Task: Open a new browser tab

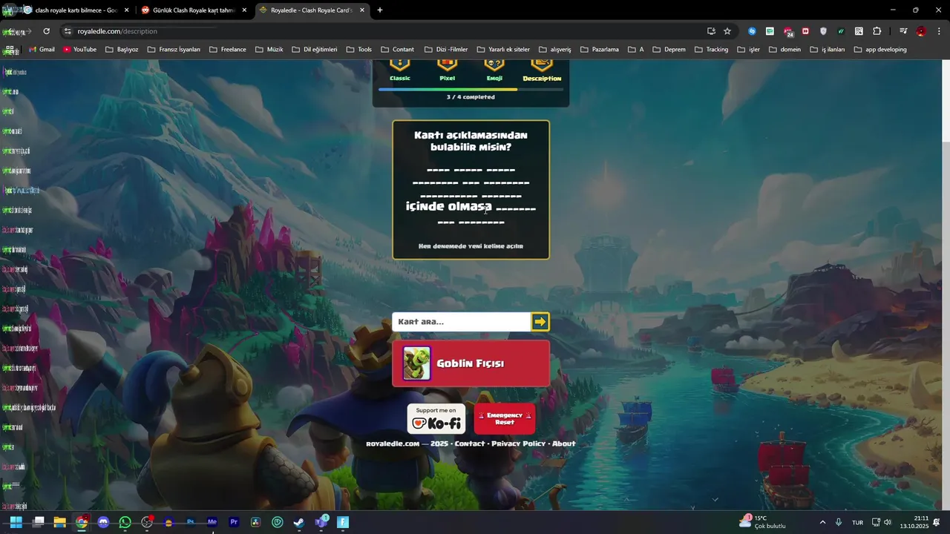Action: [x=380, y=10]
